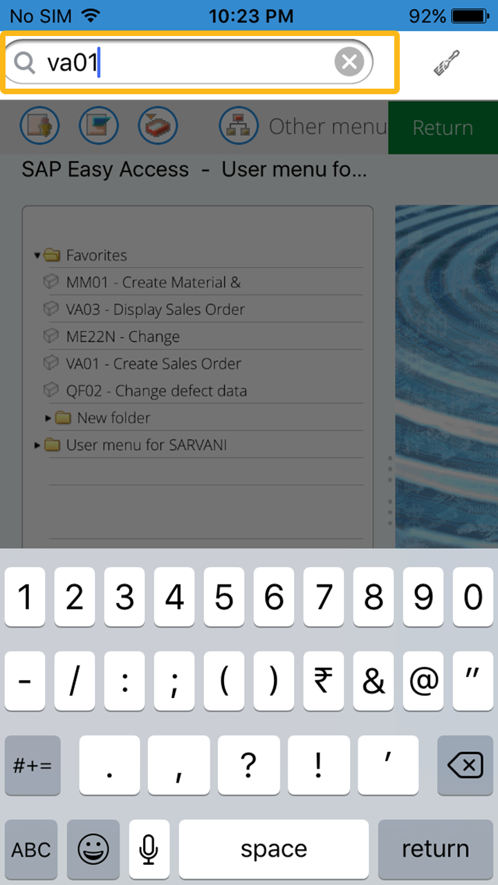Tap the microphone dictation key

149,849
